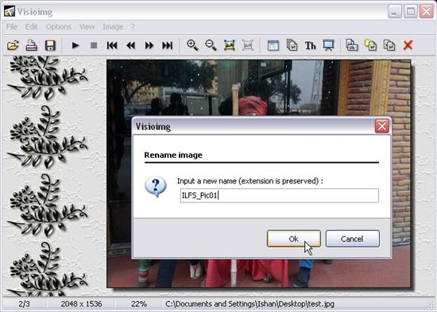Image resolution: width=437 pixels, height=312 pixels.
Task: Save the image with the floppy disk icon
Action: (x=50, y=45)
